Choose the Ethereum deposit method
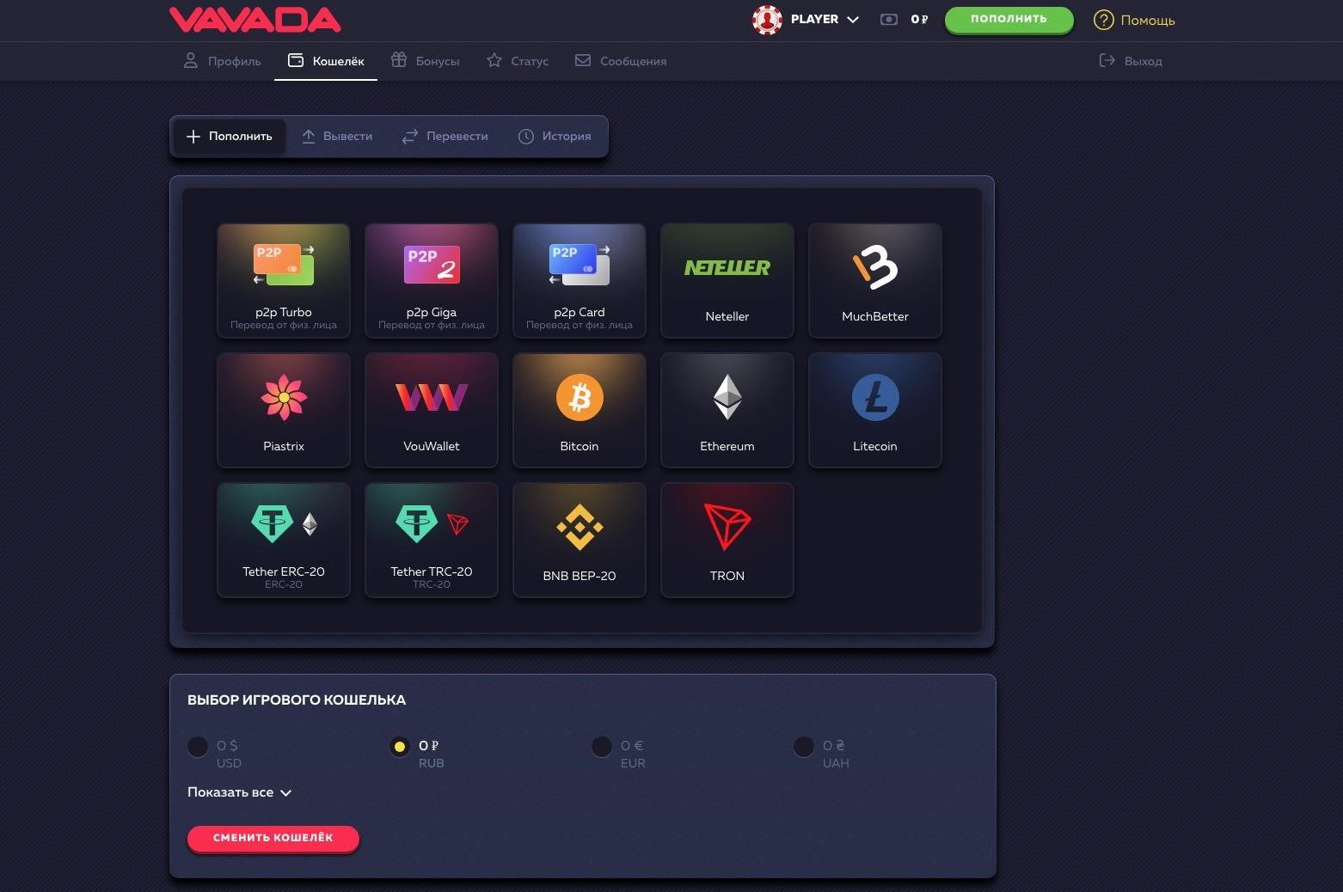 727,410
